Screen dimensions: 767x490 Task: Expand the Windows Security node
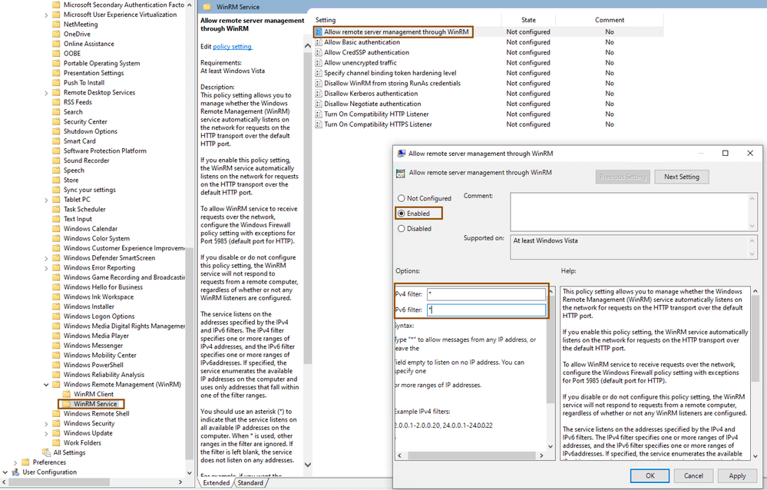click(47, 423)
